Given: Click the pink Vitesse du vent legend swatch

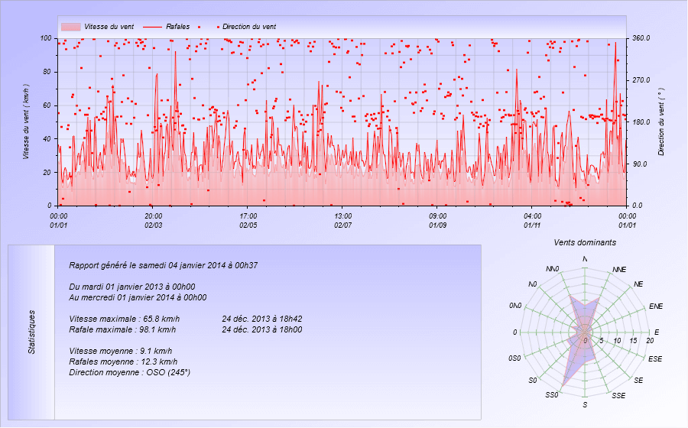Looking at the screenshot, I should point(71,27).
